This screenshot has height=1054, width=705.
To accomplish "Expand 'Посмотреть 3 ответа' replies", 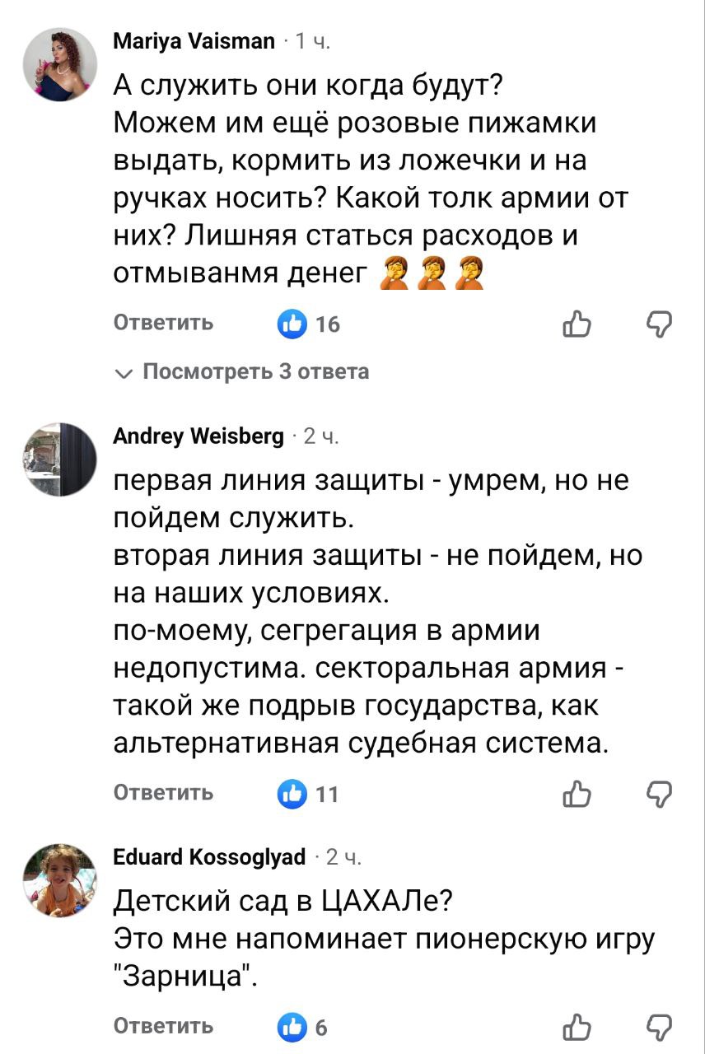I will coord(255,372).
